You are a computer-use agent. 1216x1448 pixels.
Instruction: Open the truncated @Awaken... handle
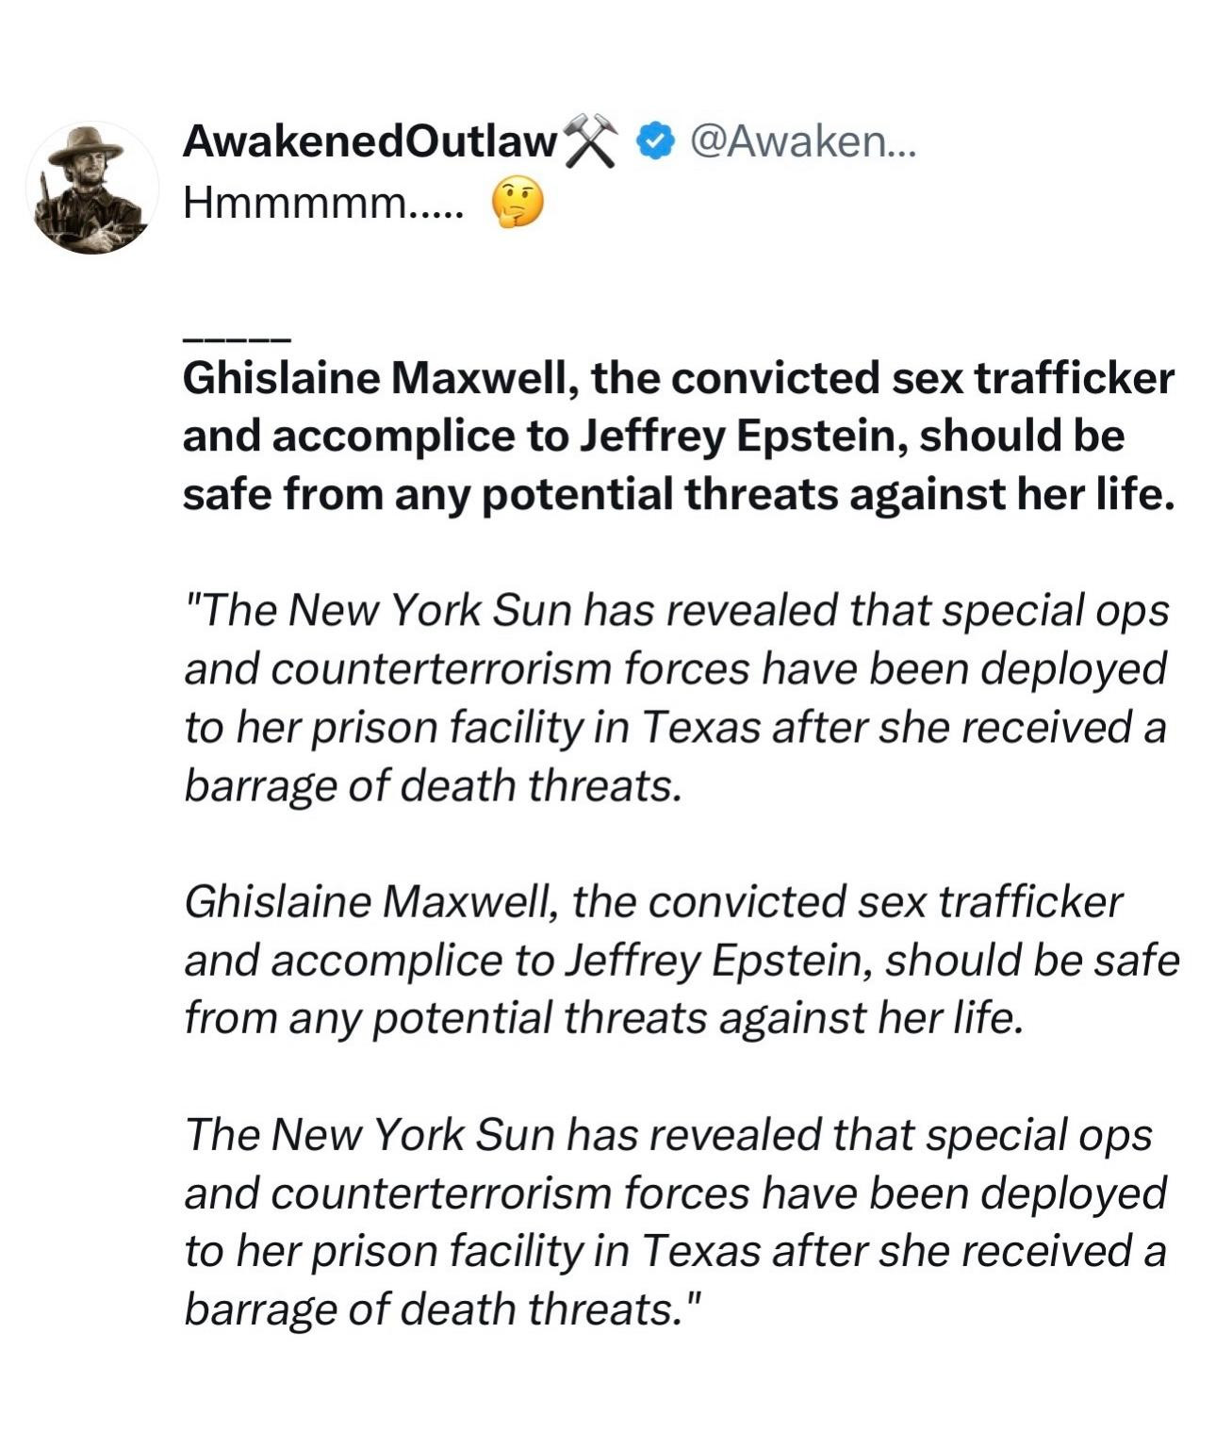[x=802, y=141]
